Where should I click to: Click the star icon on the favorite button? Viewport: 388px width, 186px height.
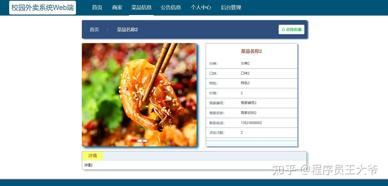click(x=283, y=29)
